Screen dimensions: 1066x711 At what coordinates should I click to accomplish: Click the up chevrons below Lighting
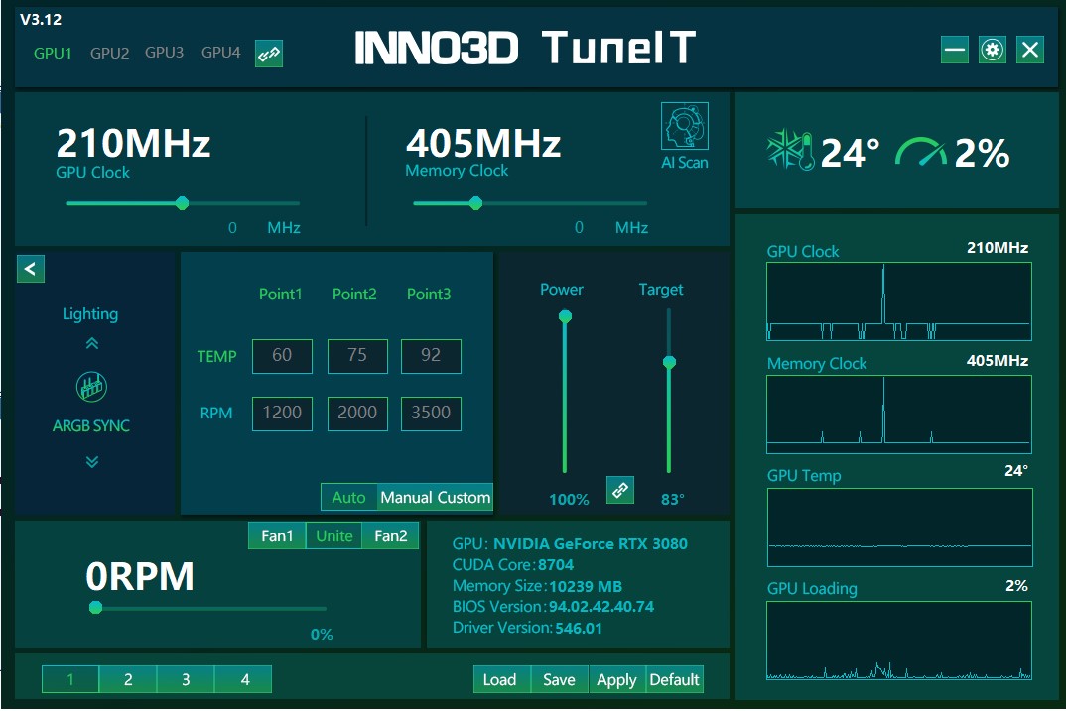click(91, 344)
